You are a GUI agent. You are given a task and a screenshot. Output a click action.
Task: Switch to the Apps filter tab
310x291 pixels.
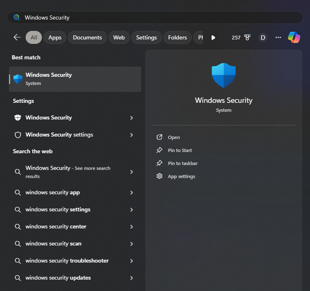[55, 37]
